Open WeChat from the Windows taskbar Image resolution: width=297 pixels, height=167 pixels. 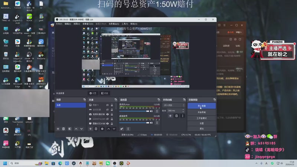coord(108,163)
